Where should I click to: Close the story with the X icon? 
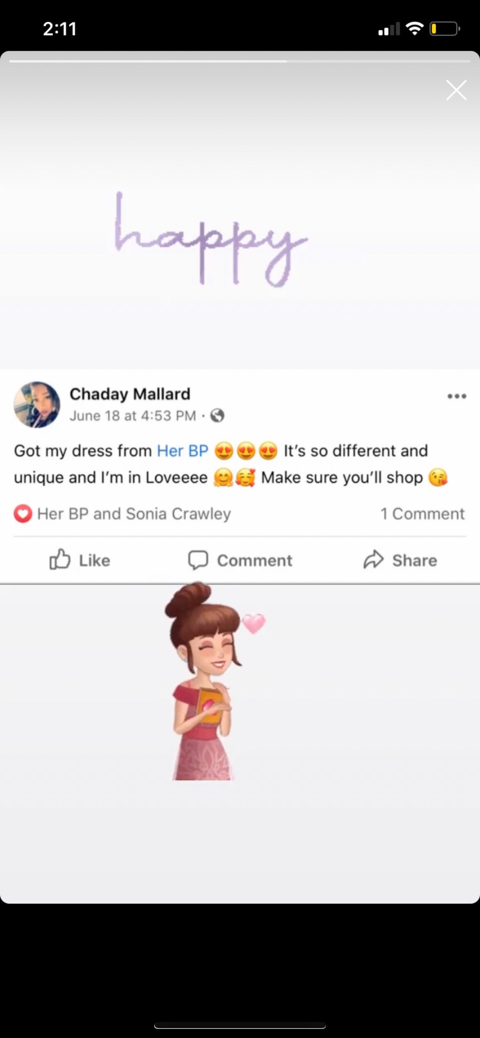coord(456,90)
